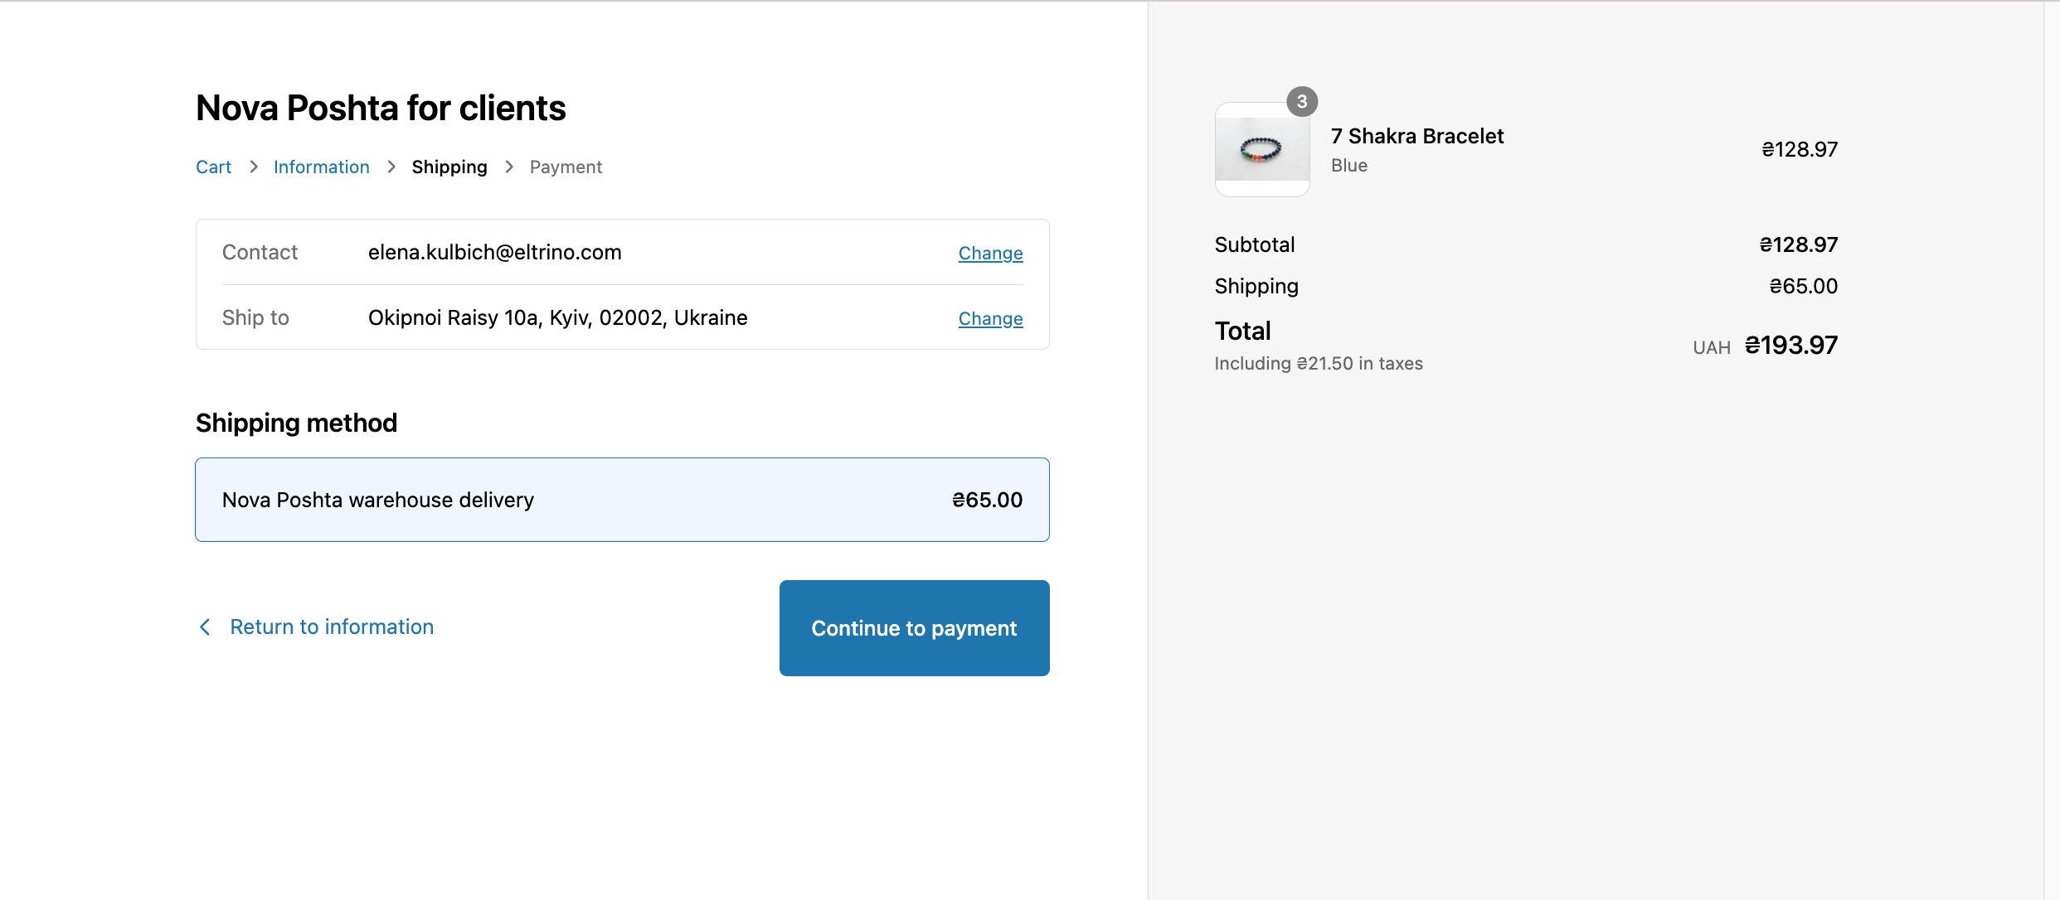Click the total amount ₴193.97
2060x900 pixels.
tap(1790, 345)
